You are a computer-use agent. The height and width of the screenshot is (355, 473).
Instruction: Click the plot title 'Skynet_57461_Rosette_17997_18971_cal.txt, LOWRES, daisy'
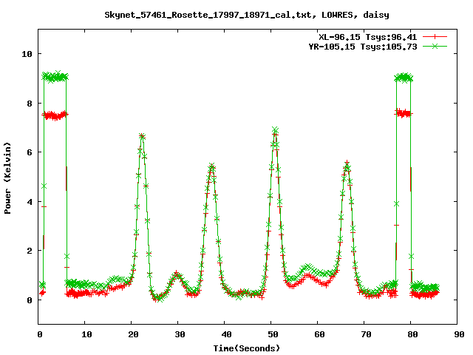pos(247,15)
